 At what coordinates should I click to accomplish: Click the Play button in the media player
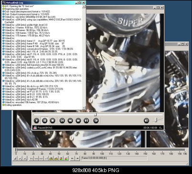36,121
